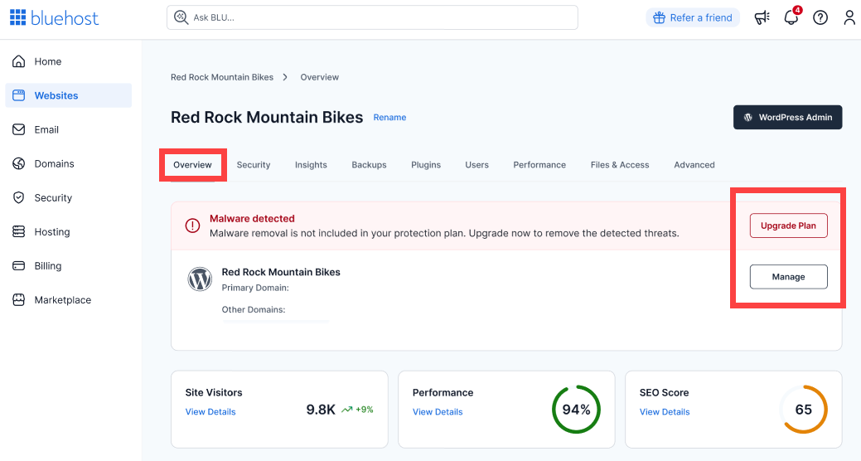Select Websites in the sidebar
The width and height of the screenshot is (861, 461).
(x=69, y=95)
